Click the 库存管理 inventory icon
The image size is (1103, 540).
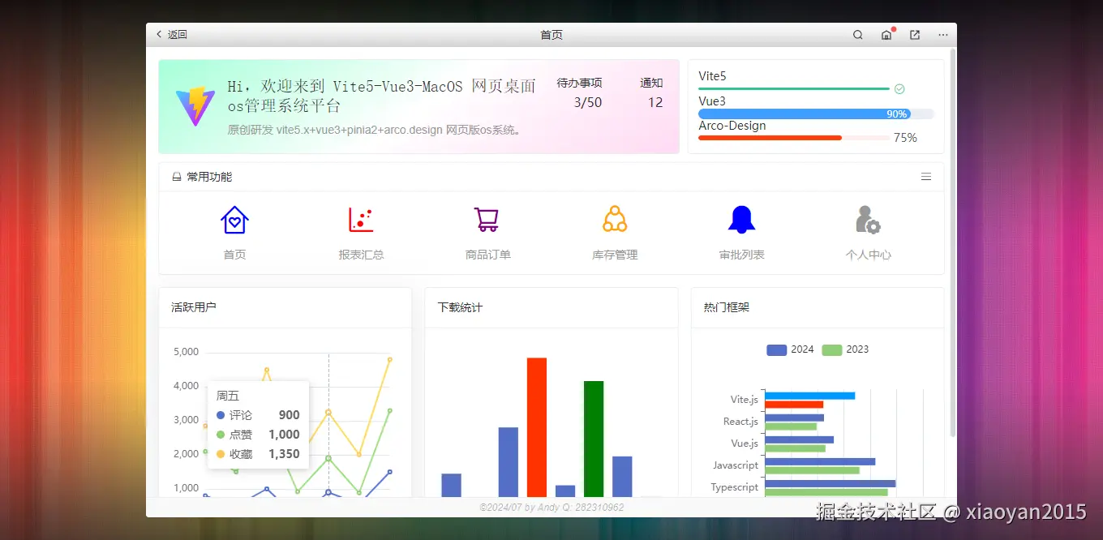pyautogui.click(x=614, y=219)
